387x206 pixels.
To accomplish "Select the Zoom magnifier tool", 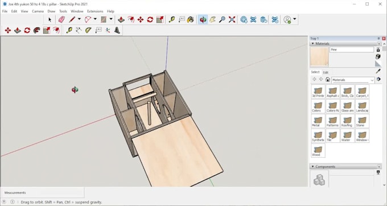I will (x=222, y=19).
